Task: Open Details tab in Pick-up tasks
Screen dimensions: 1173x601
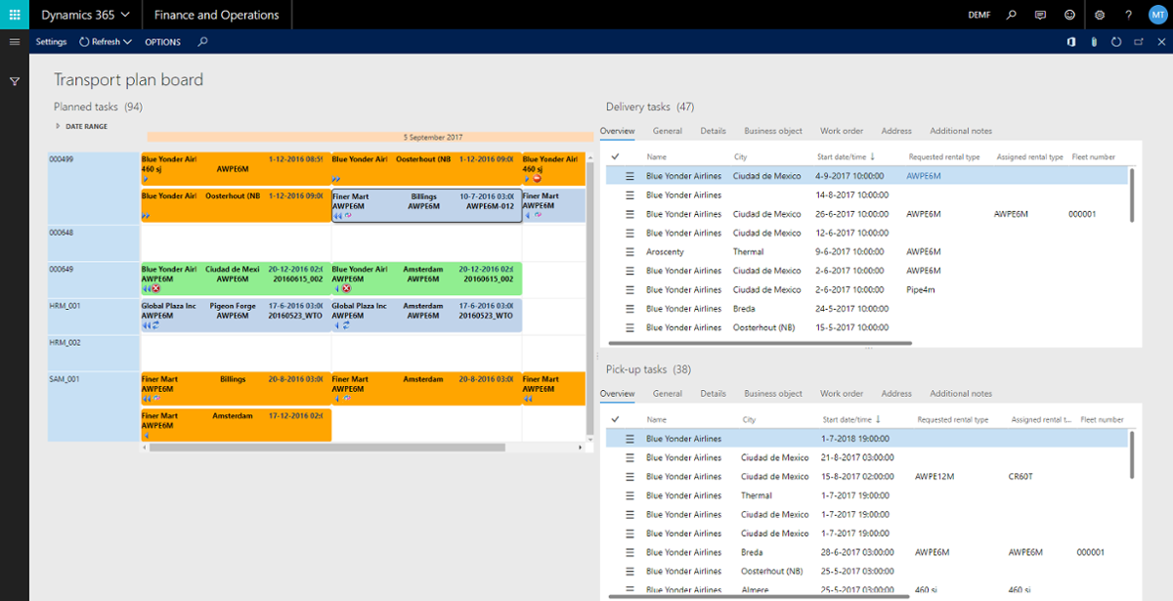Action: [713, 394]
